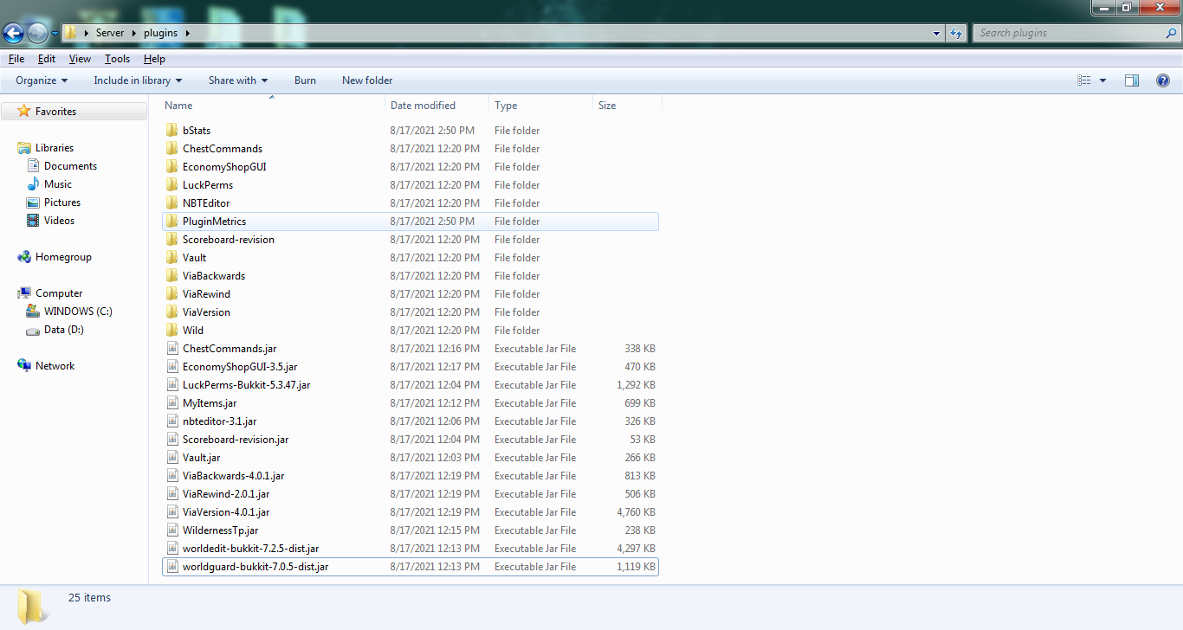
Task: Open the Videos library
Action: [x=59, y=221]
